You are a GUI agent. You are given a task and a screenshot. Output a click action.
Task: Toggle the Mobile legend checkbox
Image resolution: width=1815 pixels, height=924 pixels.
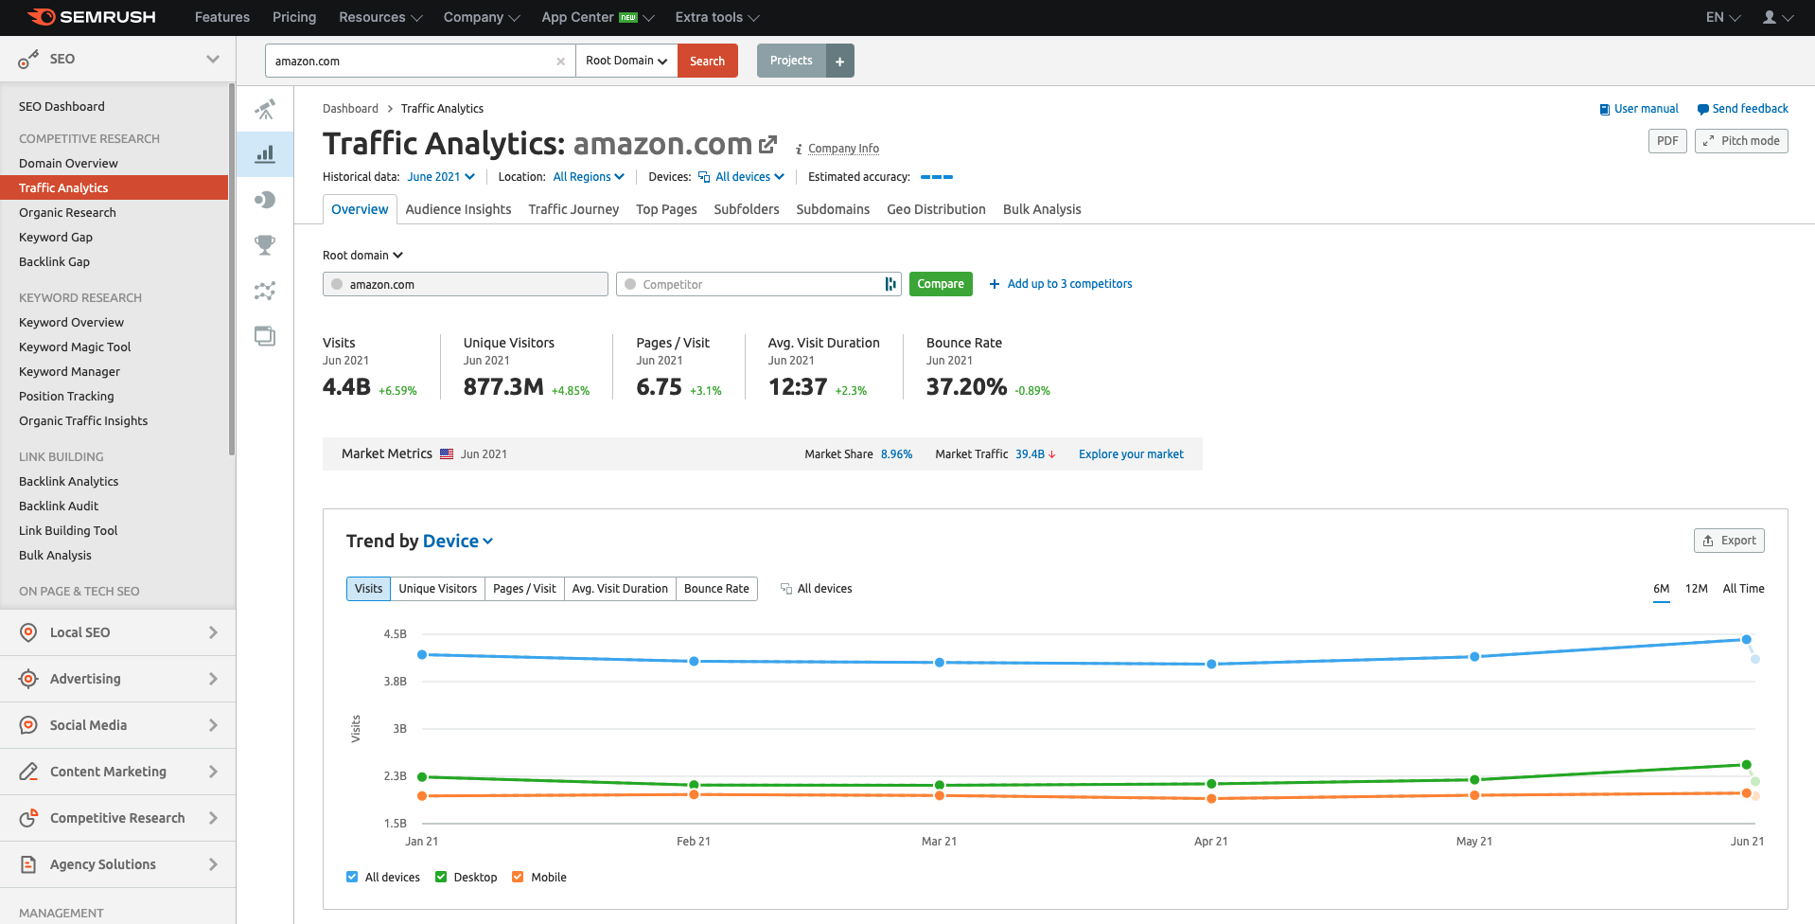point(518,877)
